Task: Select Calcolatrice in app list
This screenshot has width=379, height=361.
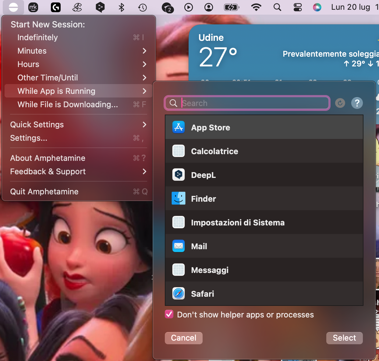Action: tap(264, 151)
